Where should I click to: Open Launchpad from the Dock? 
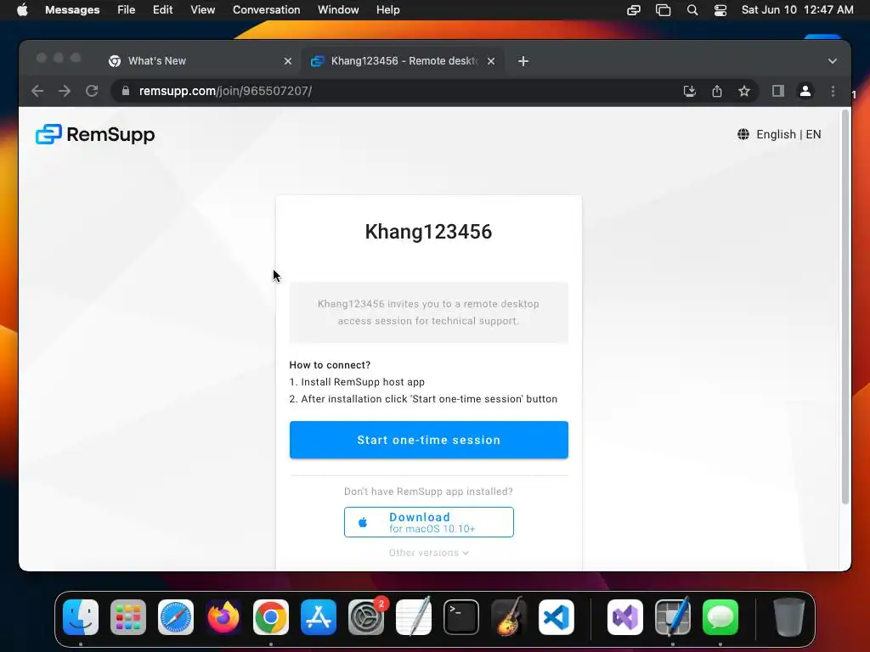(x=128, y=617)
